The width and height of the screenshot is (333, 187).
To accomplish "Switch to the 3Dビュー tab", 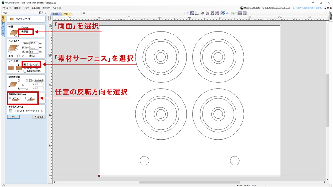I will [x=67, y=14].
